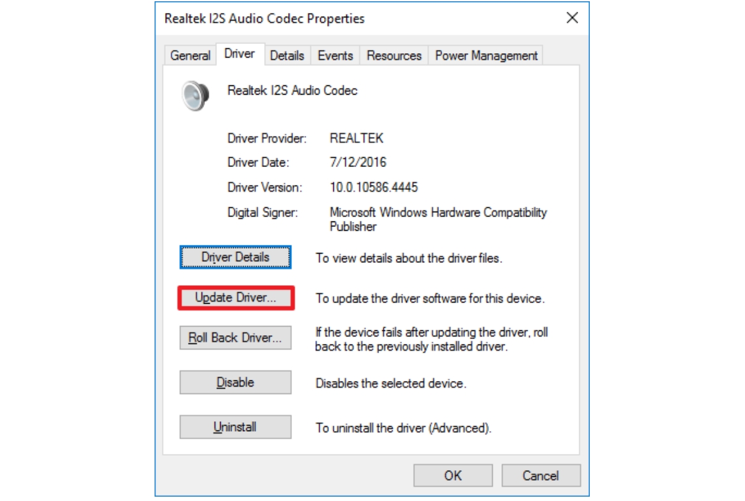This screenshot has height=501, width=745.
Task: Open the Power Management tab
Action: pyautogui.click(x=486, y=56)
